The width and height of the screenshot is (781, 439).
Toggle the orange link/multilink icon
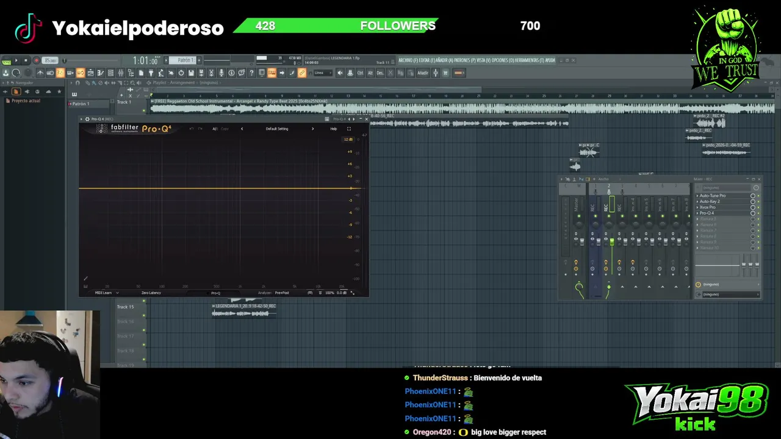pyautogui.click(x=301, y=73)
